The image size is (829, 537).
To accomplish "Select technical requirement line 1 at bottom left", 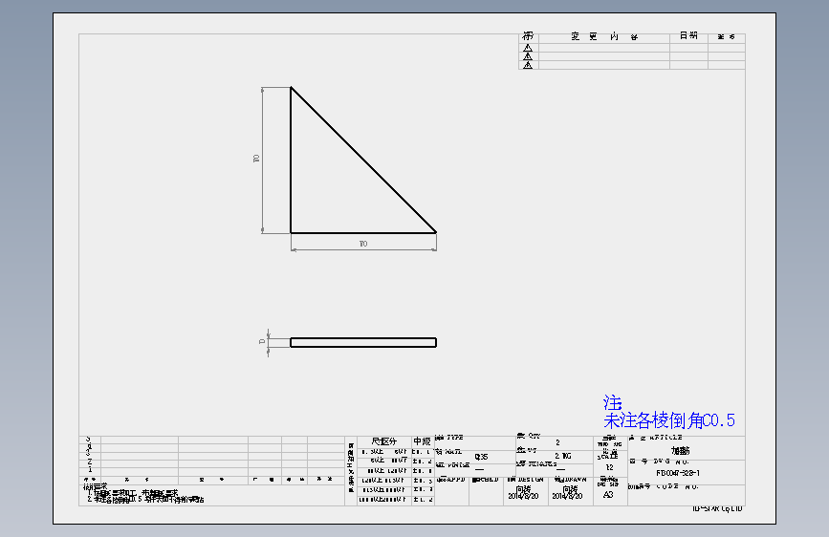I will [x=133, y=493].
